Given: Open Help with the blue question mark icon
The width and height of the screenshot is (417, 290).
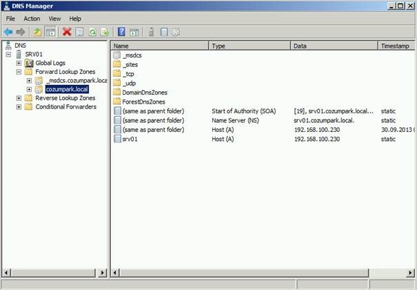Looking at the screenshot, I should [x=121, y=32].
